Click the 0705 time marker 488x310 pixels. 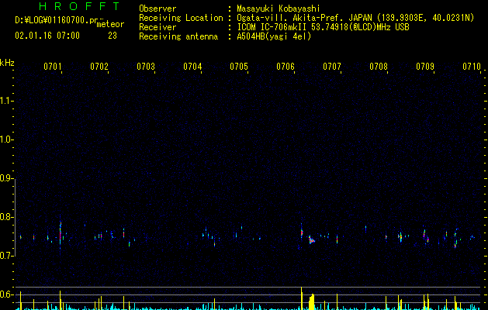(x=239, y=66)
